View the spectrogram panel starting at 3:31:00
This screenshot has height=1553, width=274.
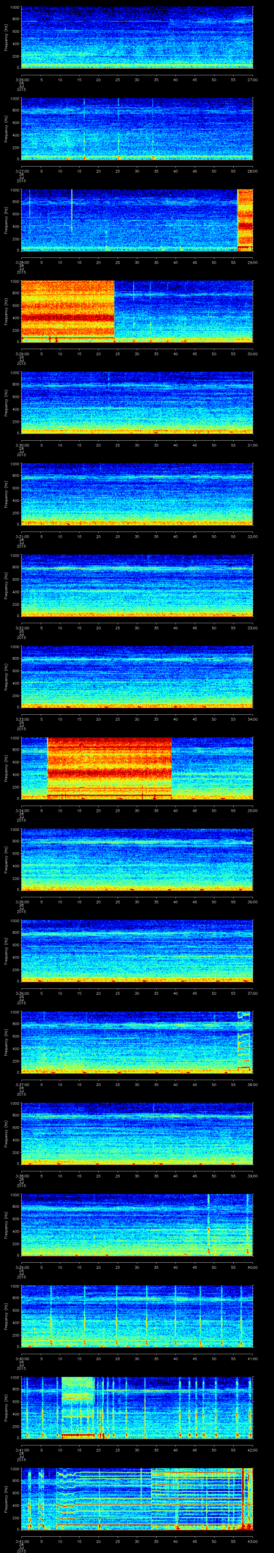tap(137, 494)
